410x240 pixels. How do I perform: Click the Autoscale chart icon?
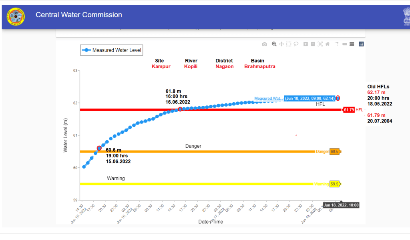(320, 44)
